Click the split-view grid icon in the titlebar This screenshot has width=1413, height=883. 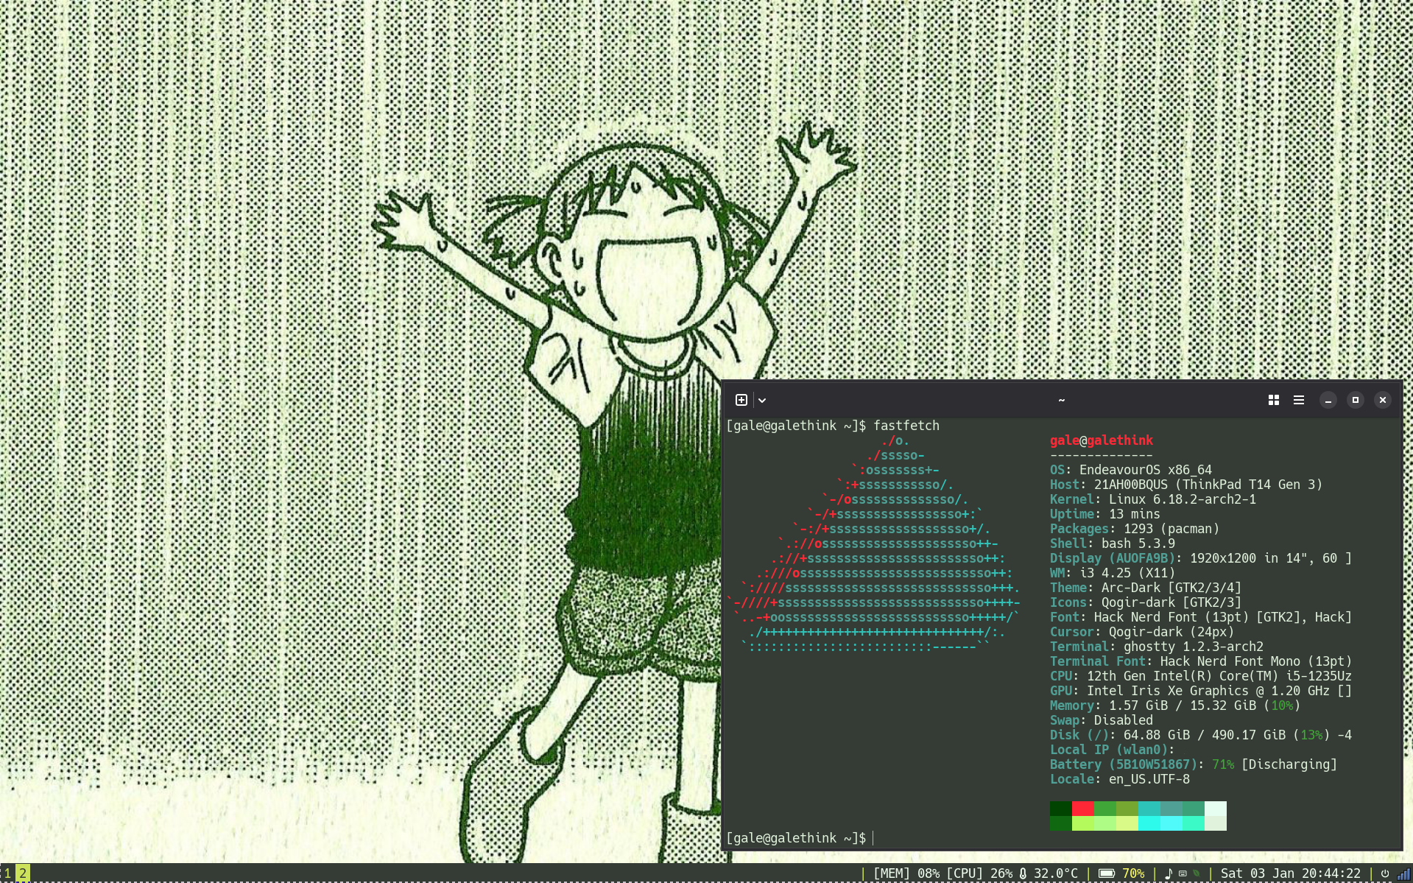tap(1273, 400)
